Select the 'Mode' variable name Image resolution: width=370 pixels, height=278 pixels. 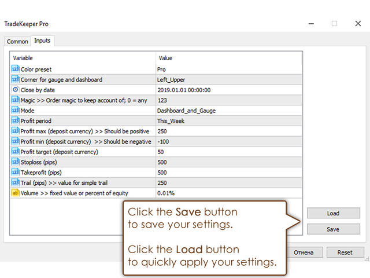click(x=27, y=111)
